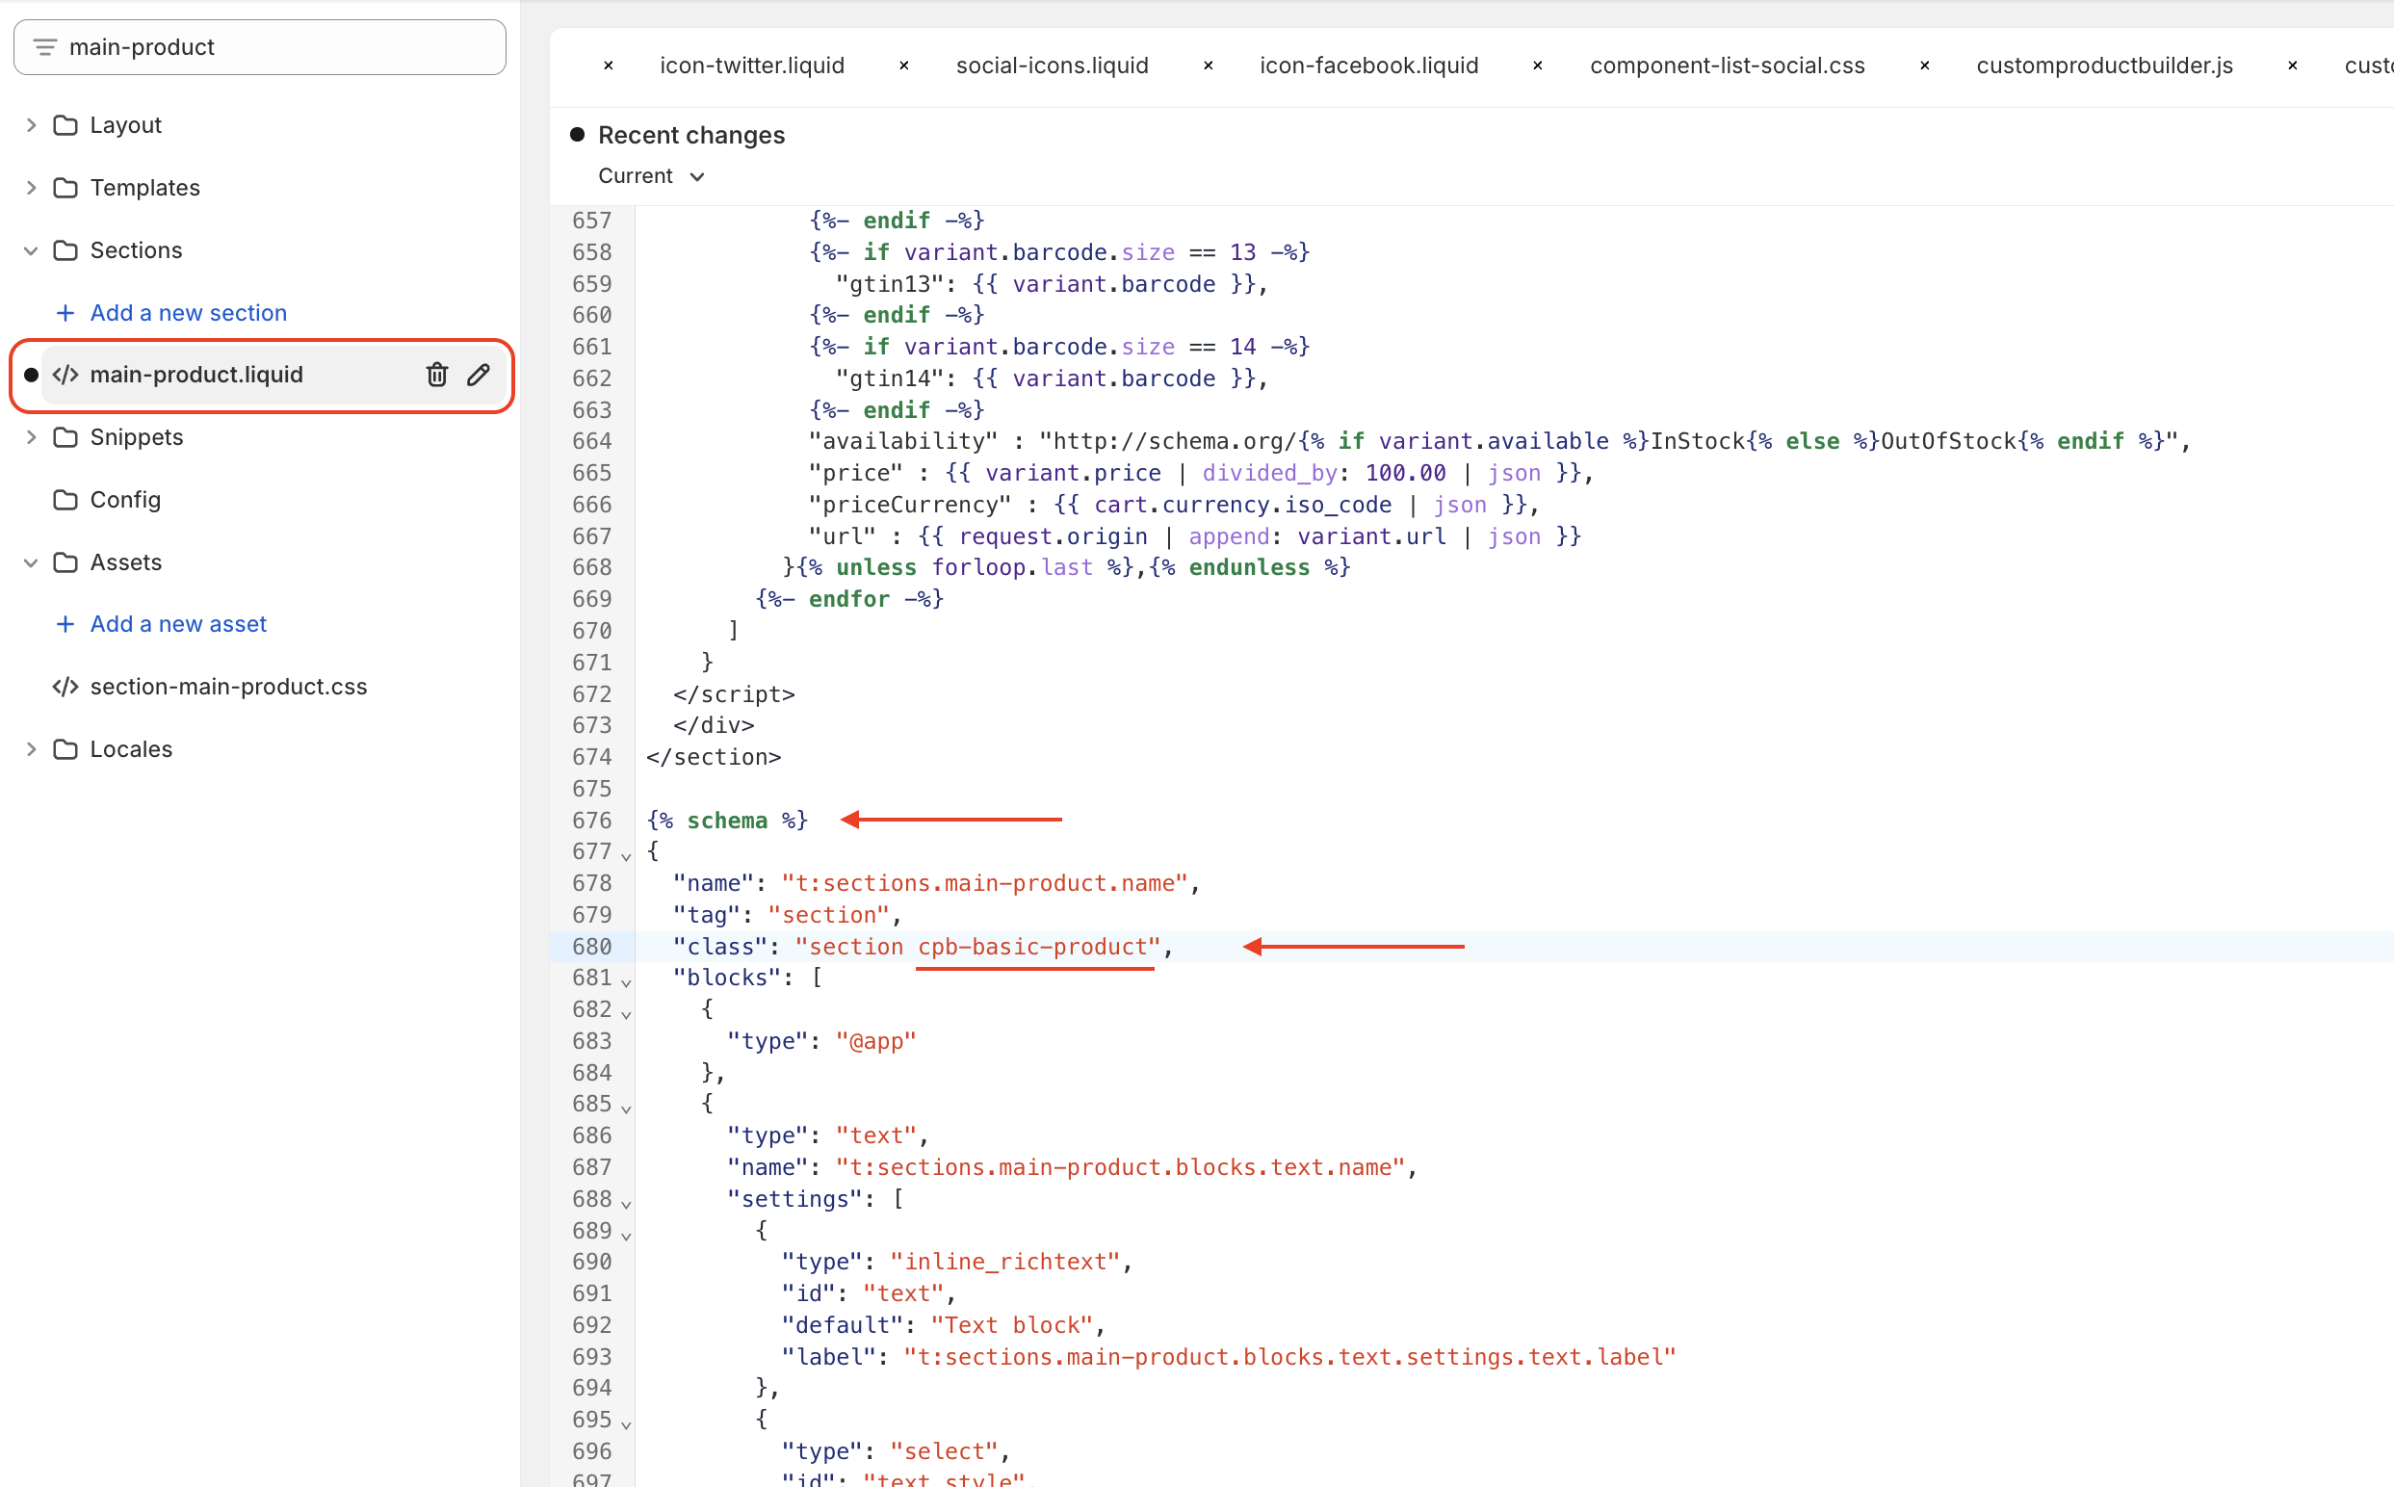Click "Text block" default value
This screenshot has width=2394, height=1487.
1012,1325
